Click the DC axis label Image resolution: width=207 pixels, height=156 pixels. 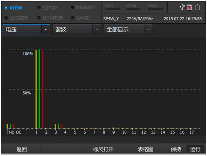(19, 132)
